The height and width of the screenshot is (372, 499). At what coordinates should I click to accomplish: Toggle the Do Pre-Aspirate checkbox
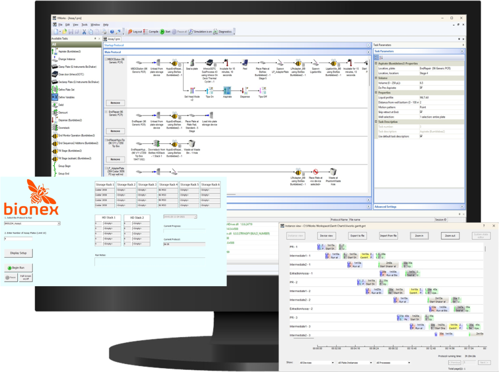(421, 88)
